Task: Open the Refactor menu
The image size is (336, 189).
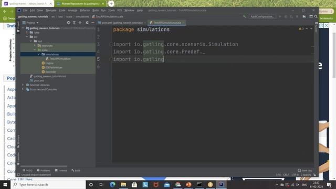Action: (x=85, y=10)
